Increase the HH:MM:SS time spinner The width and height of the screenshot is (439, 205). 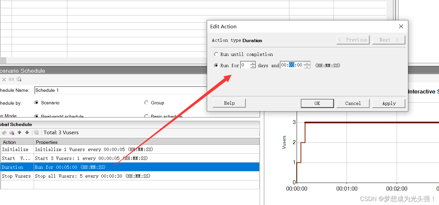(x=307, y=64)
